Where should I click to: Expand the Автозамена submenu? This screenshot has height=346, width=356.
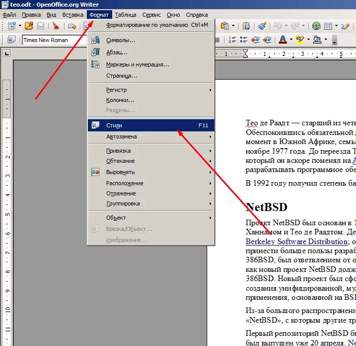click(151, 136)
